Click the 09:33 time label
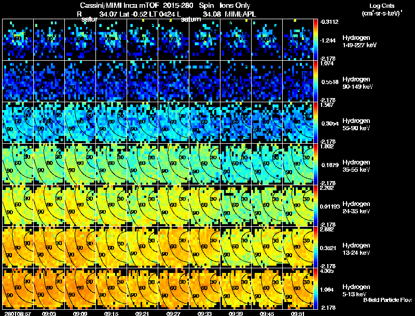Viewport: 415px width, 316px height. pyautogui.click(x=204, y=314)
